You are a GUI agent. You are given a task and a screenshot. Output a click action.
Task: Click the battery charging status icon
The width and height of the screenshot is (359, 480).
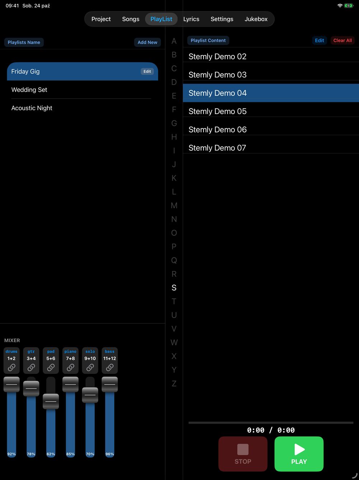click(349, 6)
